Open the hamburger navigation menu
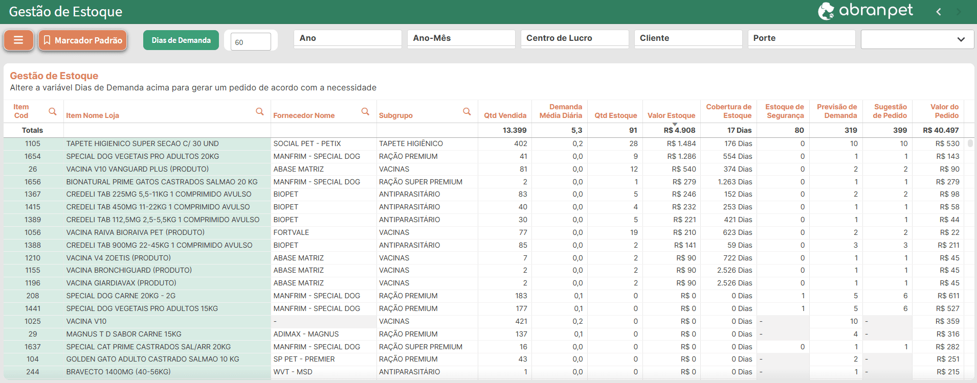Screen dimensions: 977x383 (18, 40)
